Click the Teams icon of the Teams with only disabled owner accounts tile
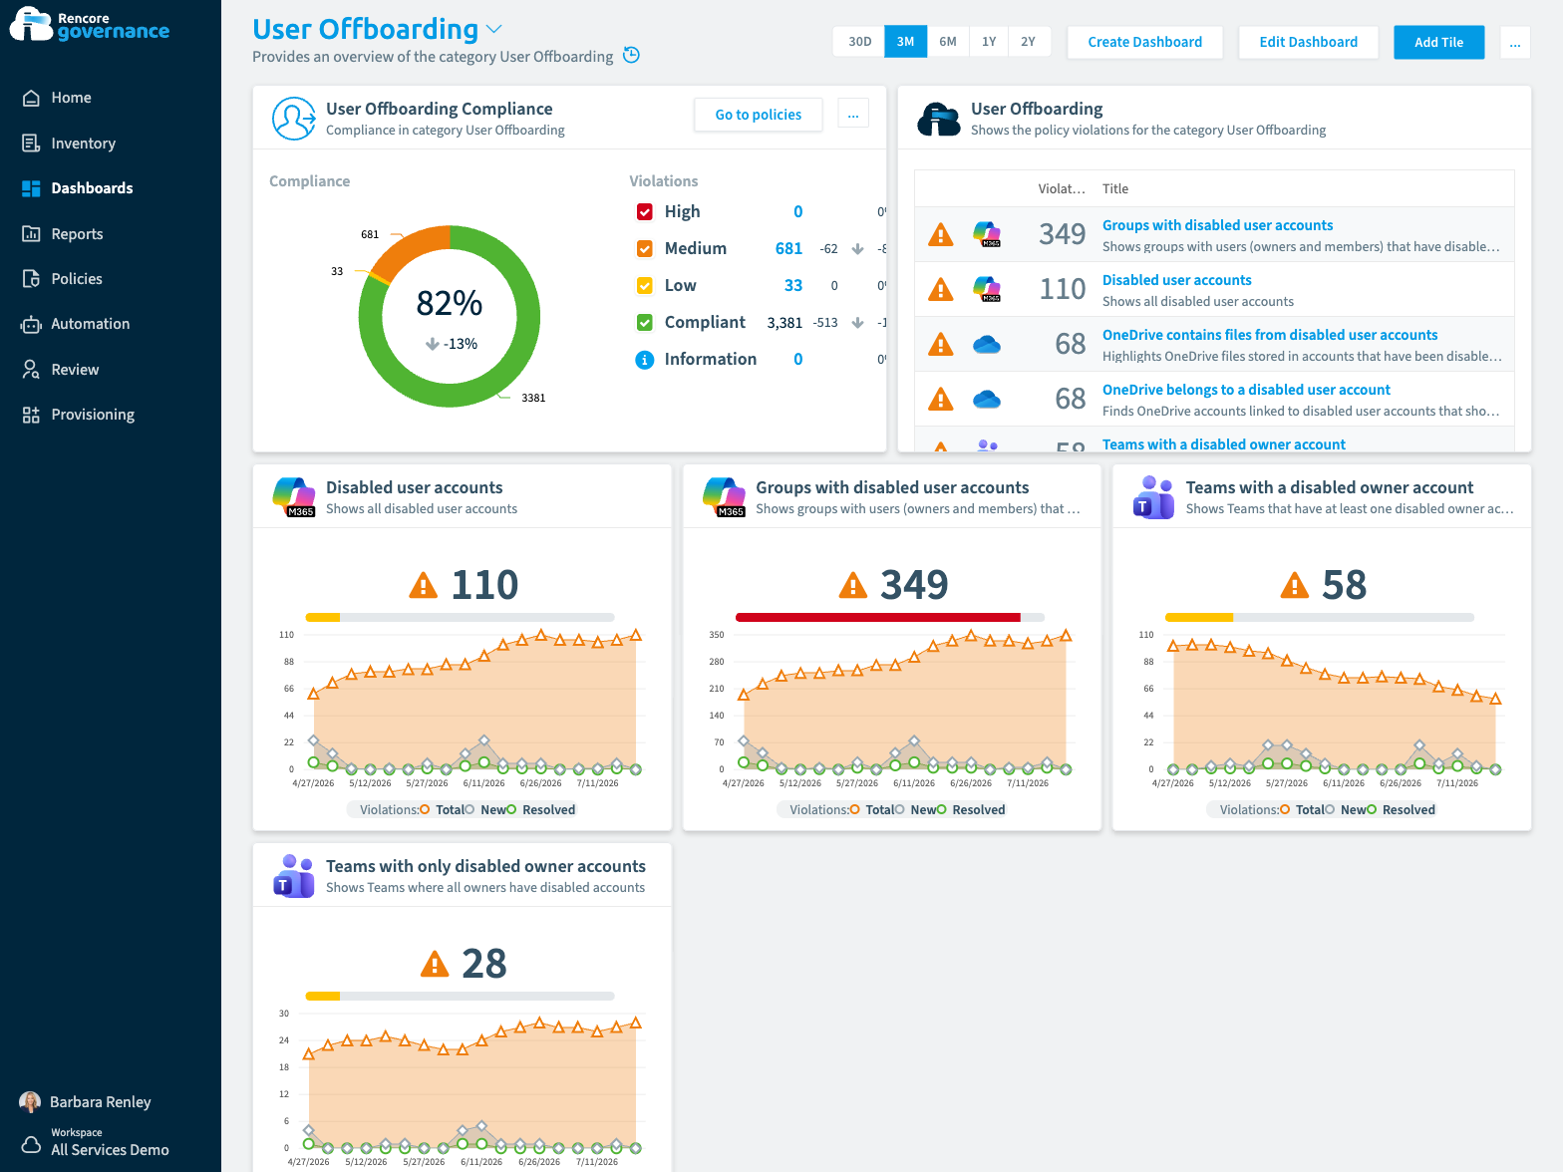The image size is (1563, 1172). (x=294, y=876)
